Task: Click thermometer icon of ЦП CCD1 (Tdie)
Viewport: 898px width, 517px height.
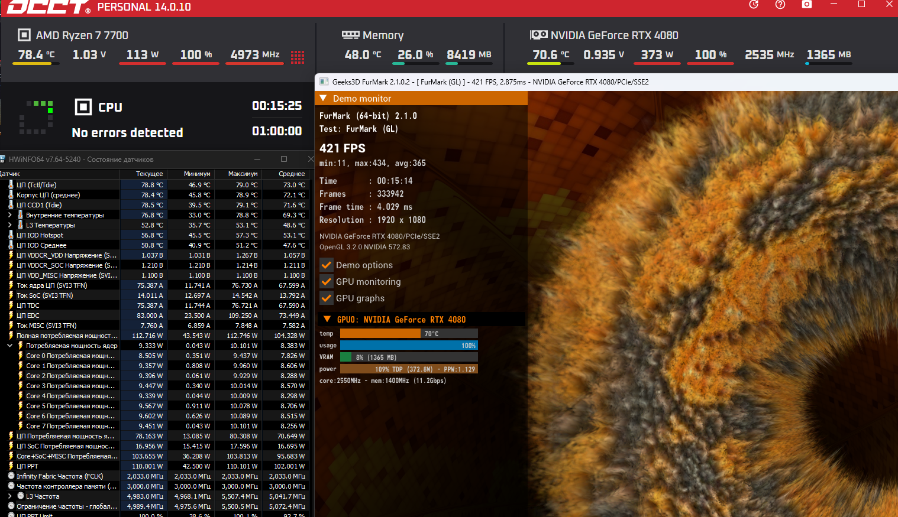Action: click(x=11, y=205)
